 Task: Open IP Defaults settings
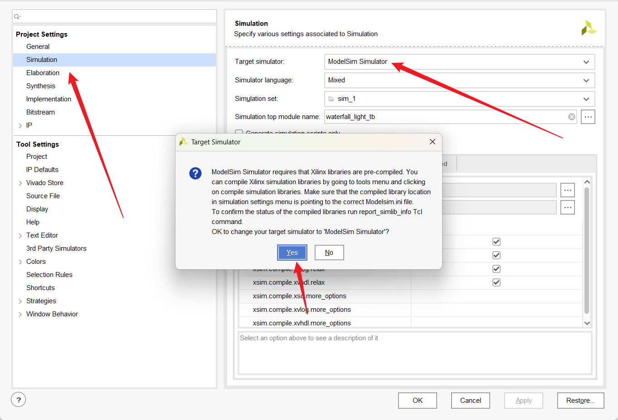(42, 170)
